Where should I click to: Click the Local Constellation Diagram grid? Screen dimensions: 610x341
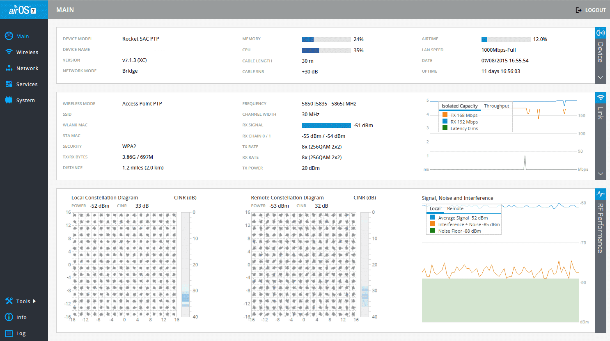coord(124,265)
